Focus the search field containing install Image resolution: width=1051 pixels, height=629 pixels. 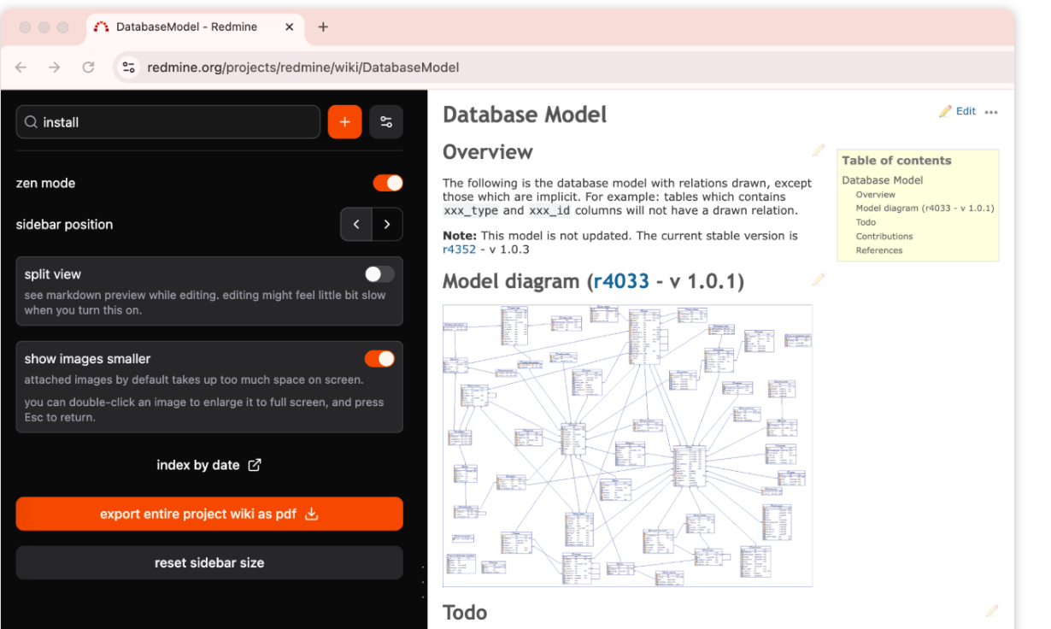168,122
